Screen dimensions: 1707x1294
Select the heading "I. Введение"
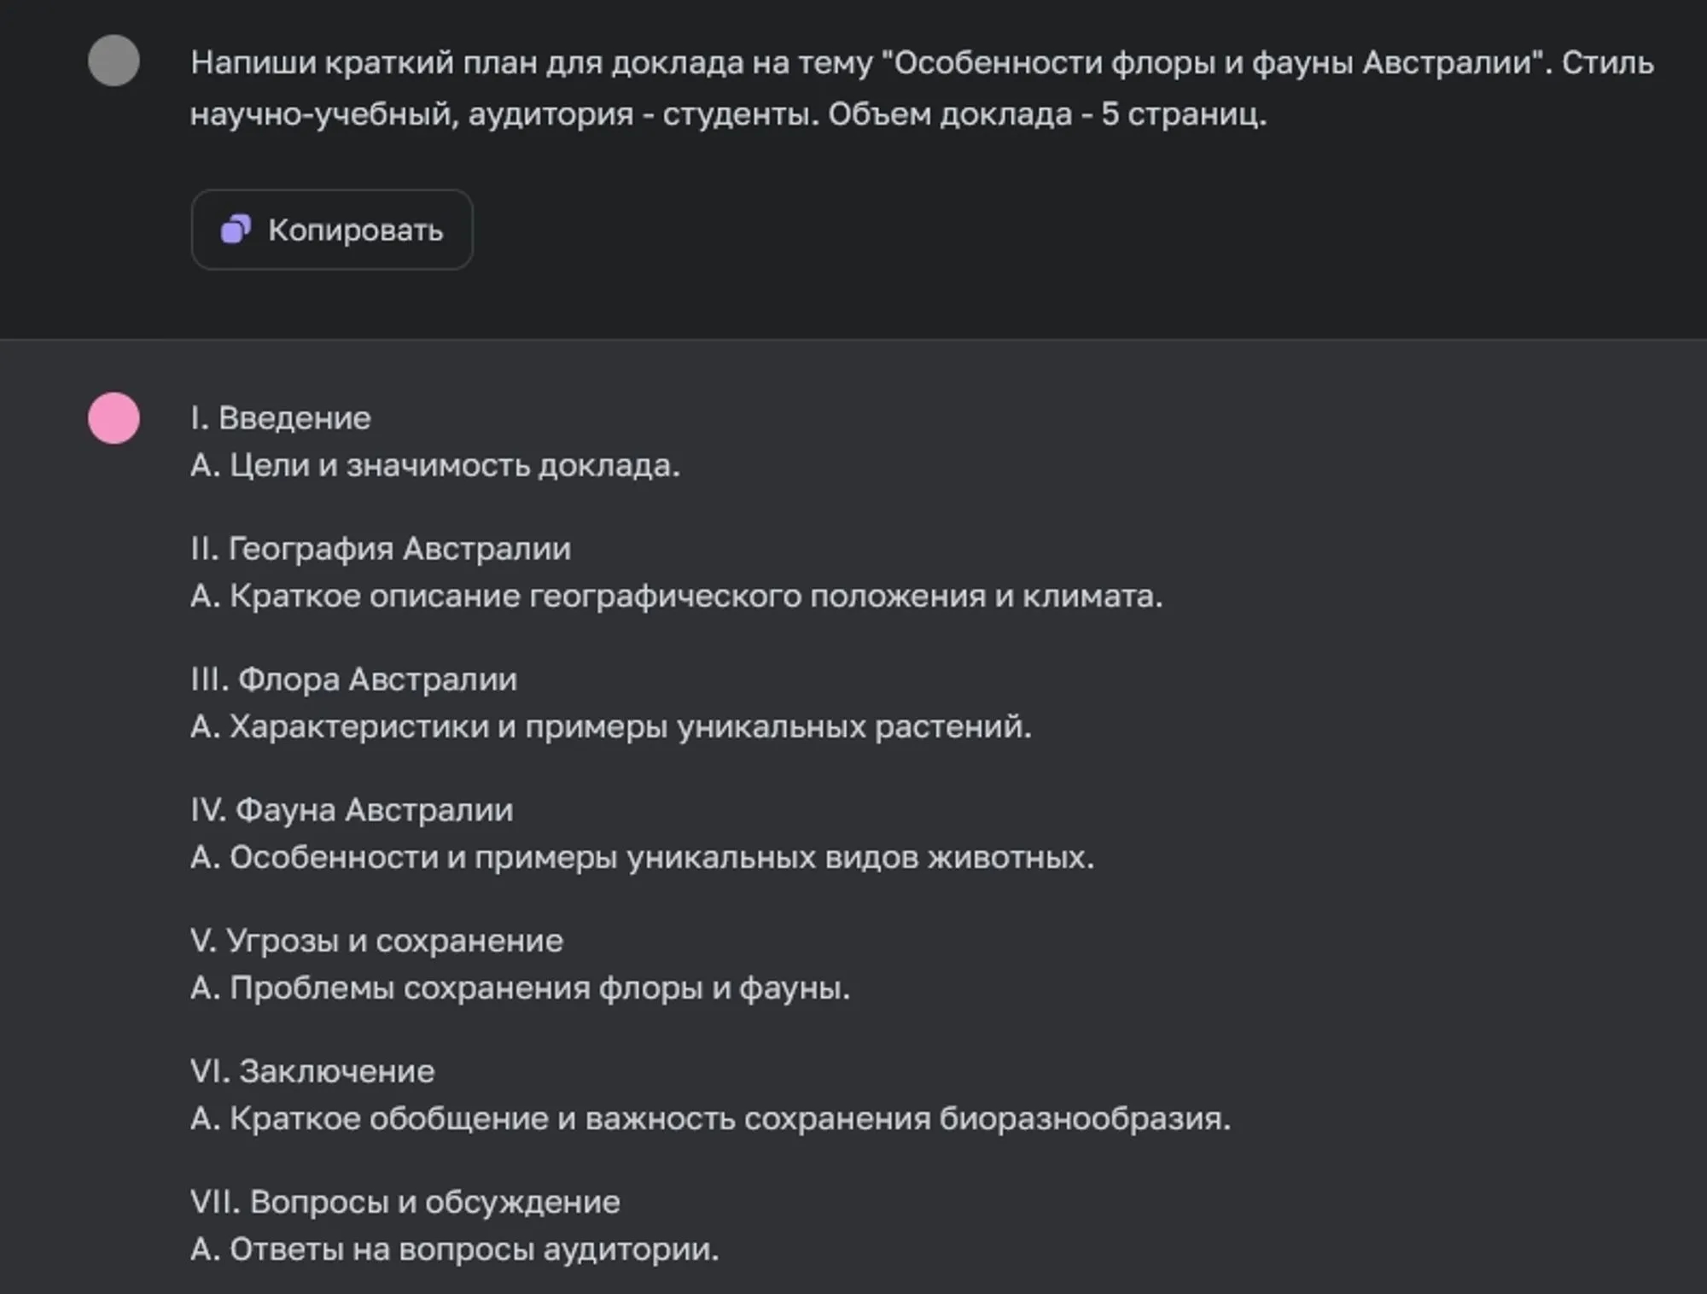click(x=282, y=418)
